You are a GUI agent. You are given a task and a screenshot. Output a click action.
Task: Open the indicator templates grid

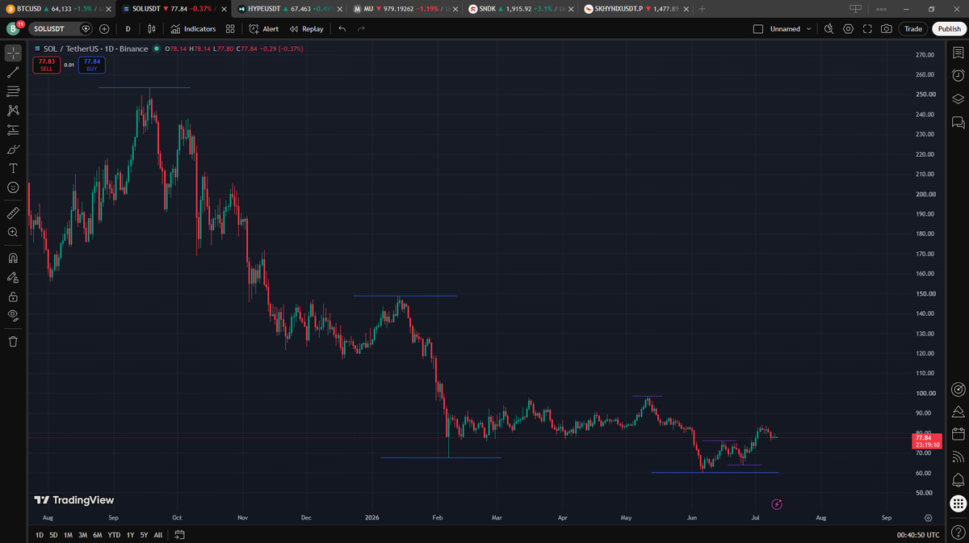230,28
